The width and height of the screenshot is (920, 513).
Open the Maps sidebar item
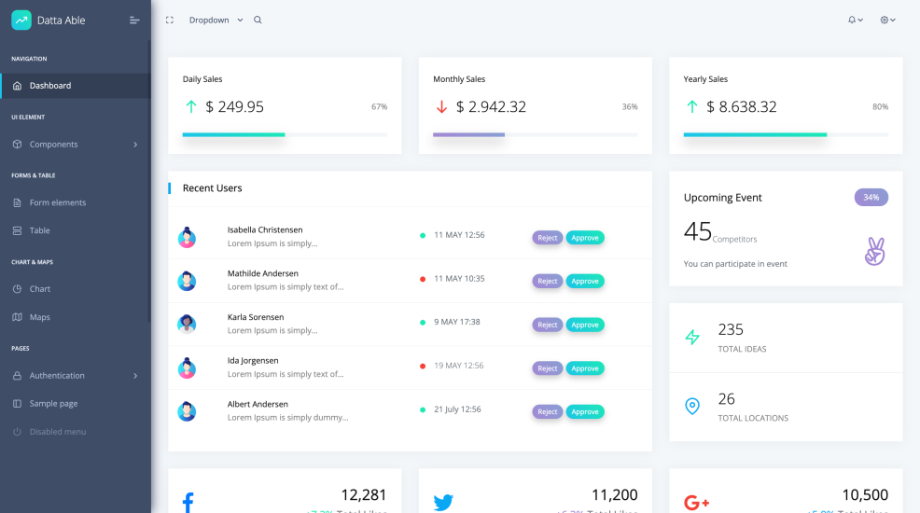pos(40,317)
